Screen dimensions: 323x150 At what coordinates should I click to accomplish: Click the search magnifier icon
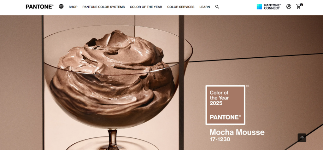[217, 7]
